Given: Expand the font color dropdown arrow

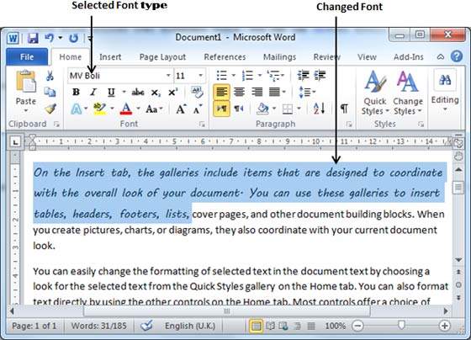Looking at the screenshot, I should [x=139, y=109].
